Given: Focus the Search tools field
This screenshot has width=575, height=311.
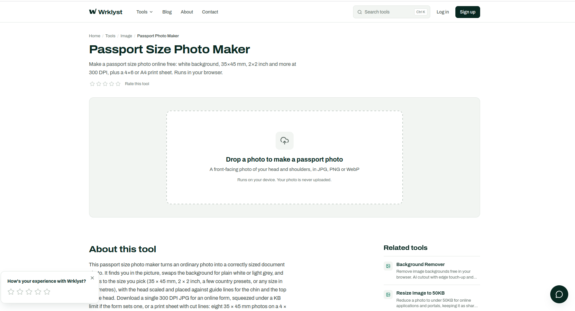Looking at the screenshot, I should click(391, 12).
